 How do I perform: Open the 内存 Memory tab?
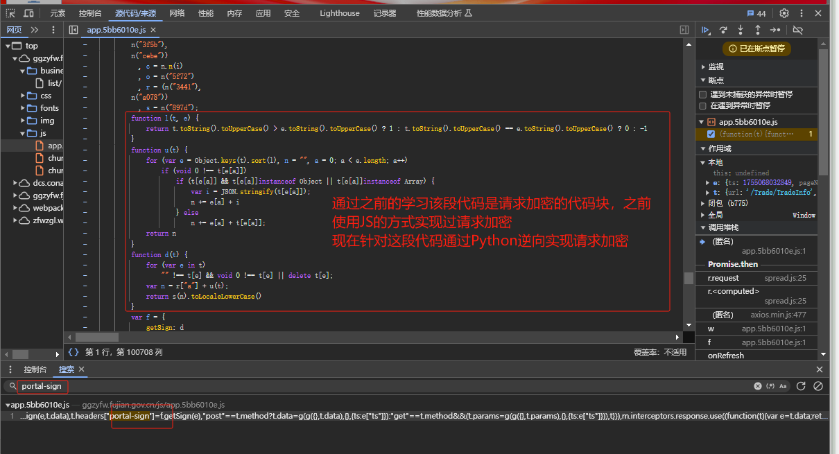pos(234,13)
